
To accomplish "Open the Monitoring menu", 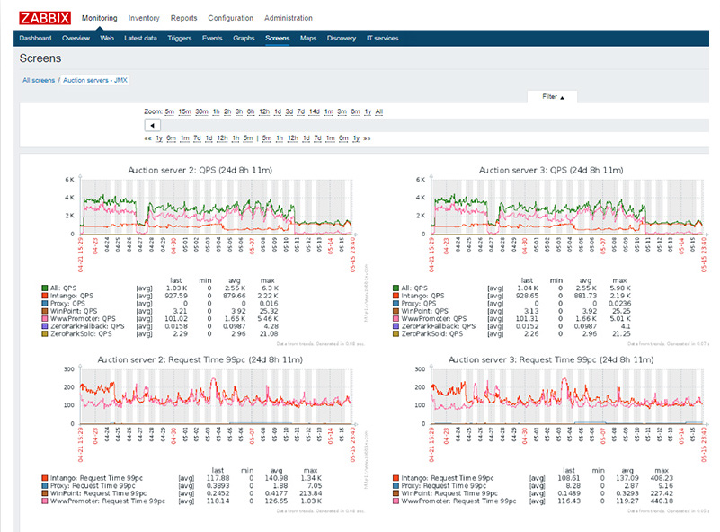I will click(x=99, y=18).
